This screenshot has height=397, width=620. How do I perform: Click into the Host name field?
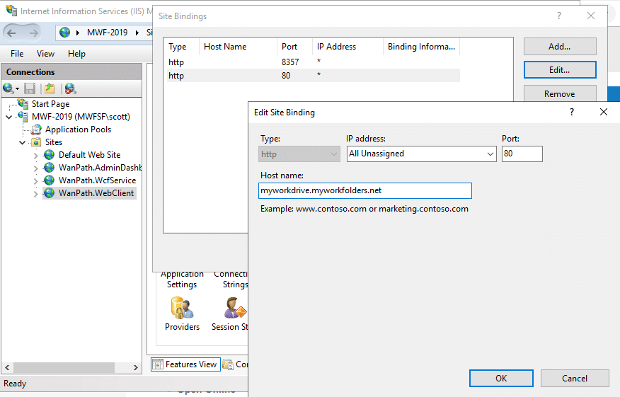pos(365,191)
